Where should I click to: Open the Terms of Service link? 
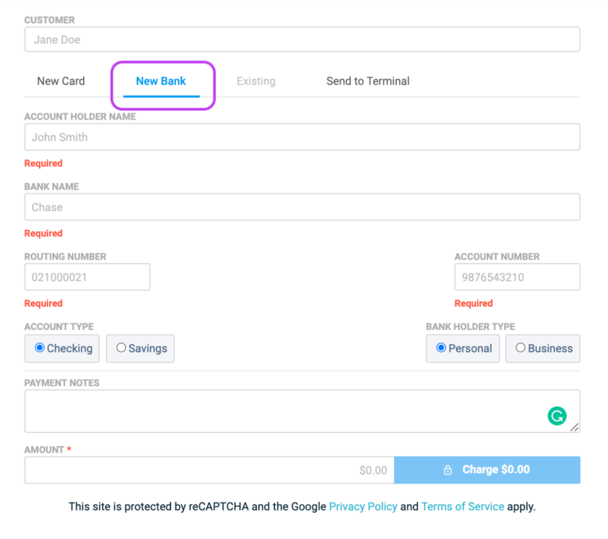coord(462,507)
